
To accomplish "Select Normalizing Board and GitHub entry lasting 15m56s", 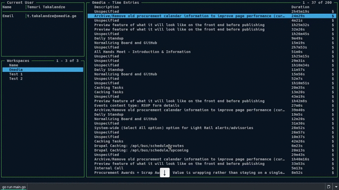I will tap(212, 74).
